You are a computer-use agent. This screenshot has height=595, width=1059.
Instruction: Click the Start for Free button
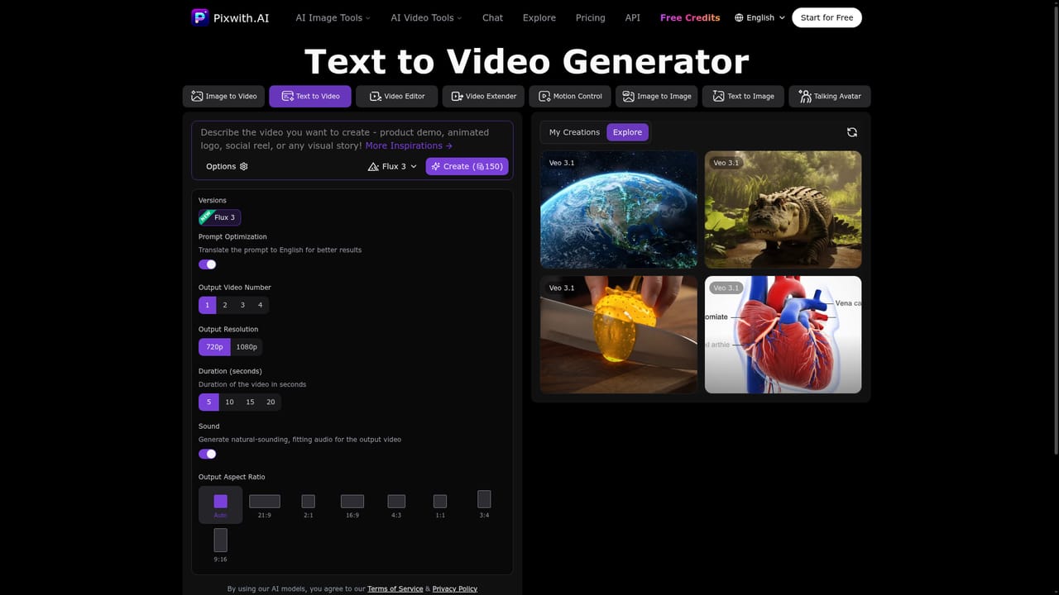click(827, 17)
